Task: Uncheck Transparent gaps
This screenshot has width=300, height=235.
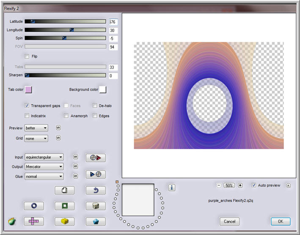Action: click(x=27, y=105)
